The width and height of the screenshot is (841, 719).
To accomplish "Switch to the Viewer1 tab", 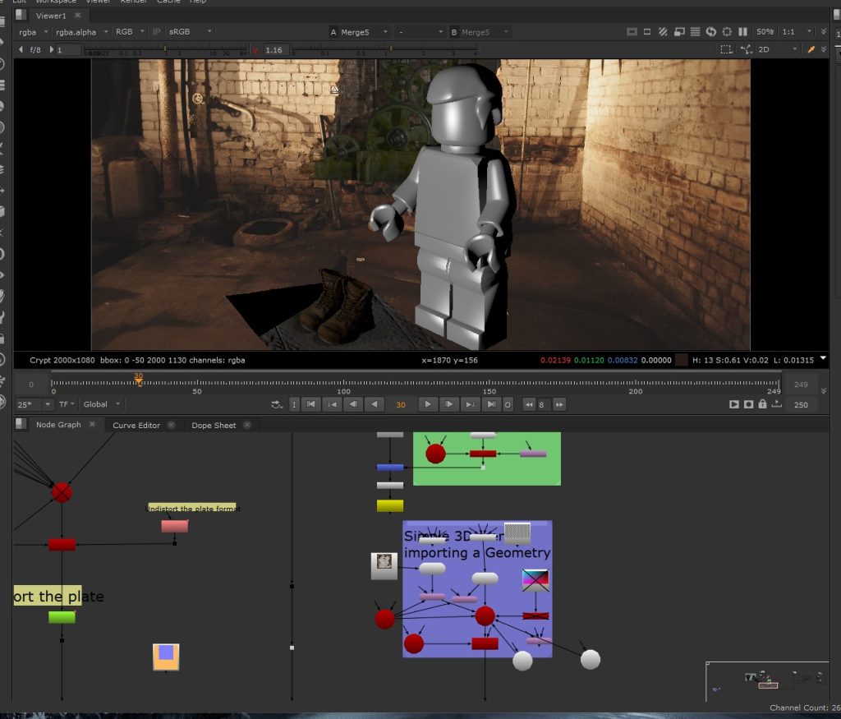I will click(x=50, y=16).
